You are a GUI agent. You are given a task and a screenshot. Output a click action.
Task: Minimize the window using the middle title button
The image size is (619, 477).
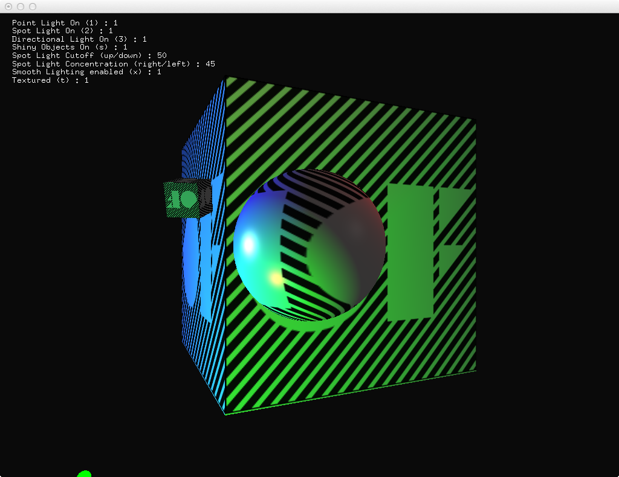pyautogui.click(x=21, y=7)
